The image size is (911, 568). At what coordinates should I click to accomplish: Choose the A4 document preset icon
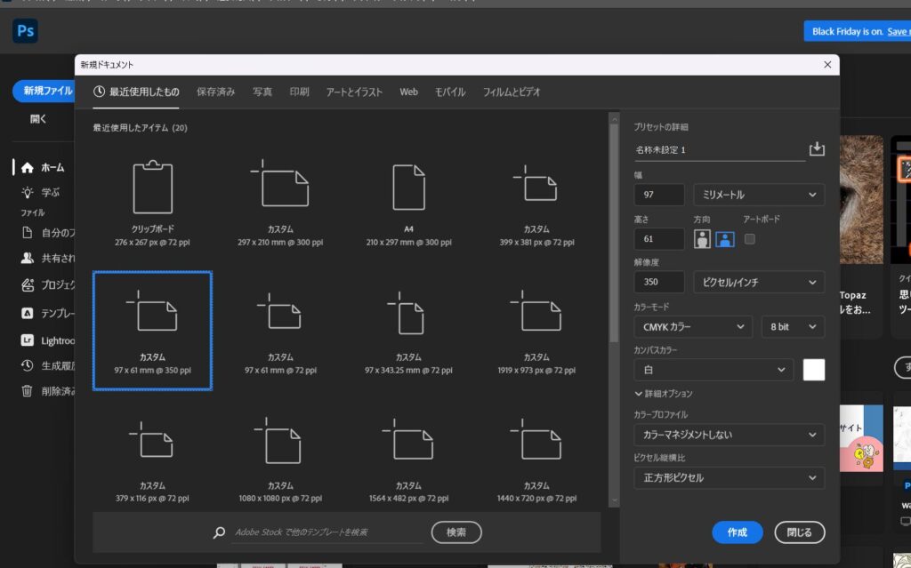pyautogui.click(x=408, y=188)
